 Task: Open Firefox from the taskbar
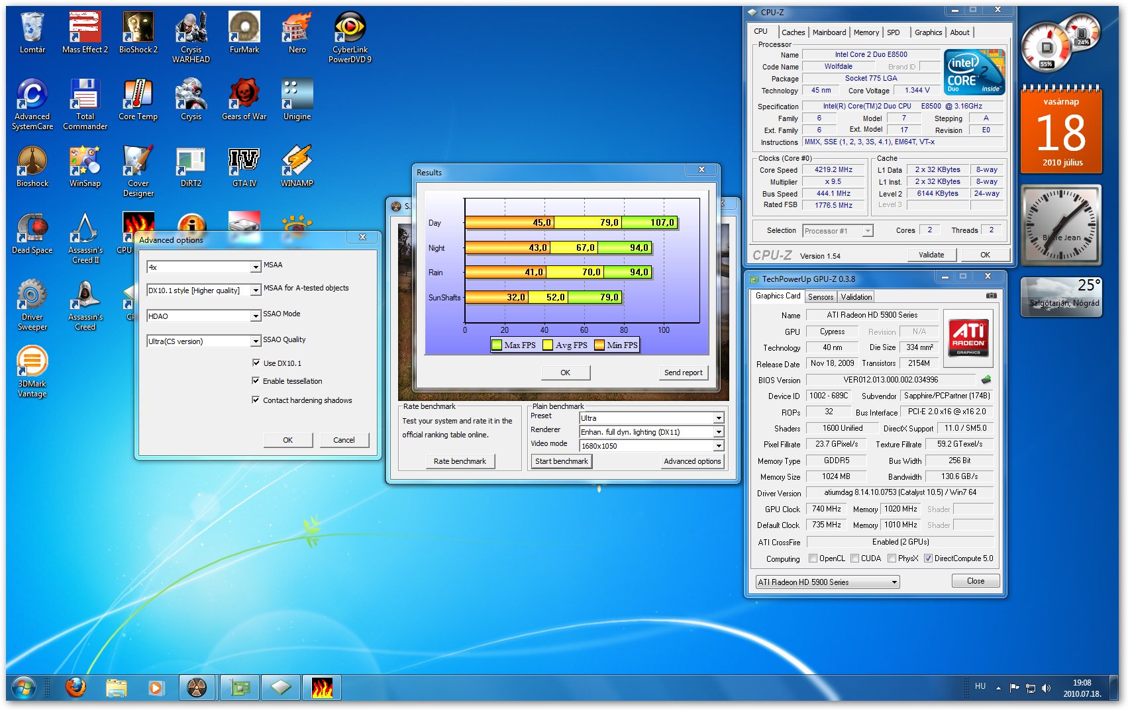click(x=76, y=688)
